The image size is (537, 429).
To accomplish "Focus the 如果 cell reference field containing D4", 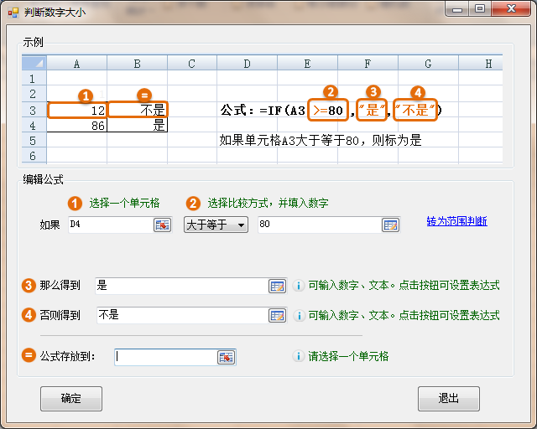I will [x=109, y=225].
